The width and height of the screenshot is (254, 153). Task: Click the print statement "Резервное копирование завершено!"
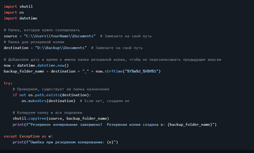114,124
